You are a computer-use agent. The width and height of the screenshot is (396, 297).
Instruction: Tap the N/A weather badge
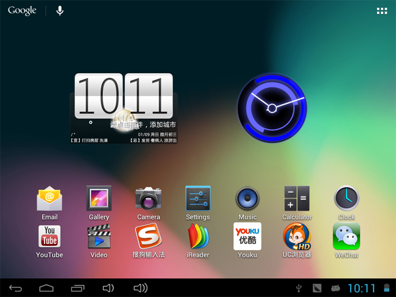tap(126, 120)
